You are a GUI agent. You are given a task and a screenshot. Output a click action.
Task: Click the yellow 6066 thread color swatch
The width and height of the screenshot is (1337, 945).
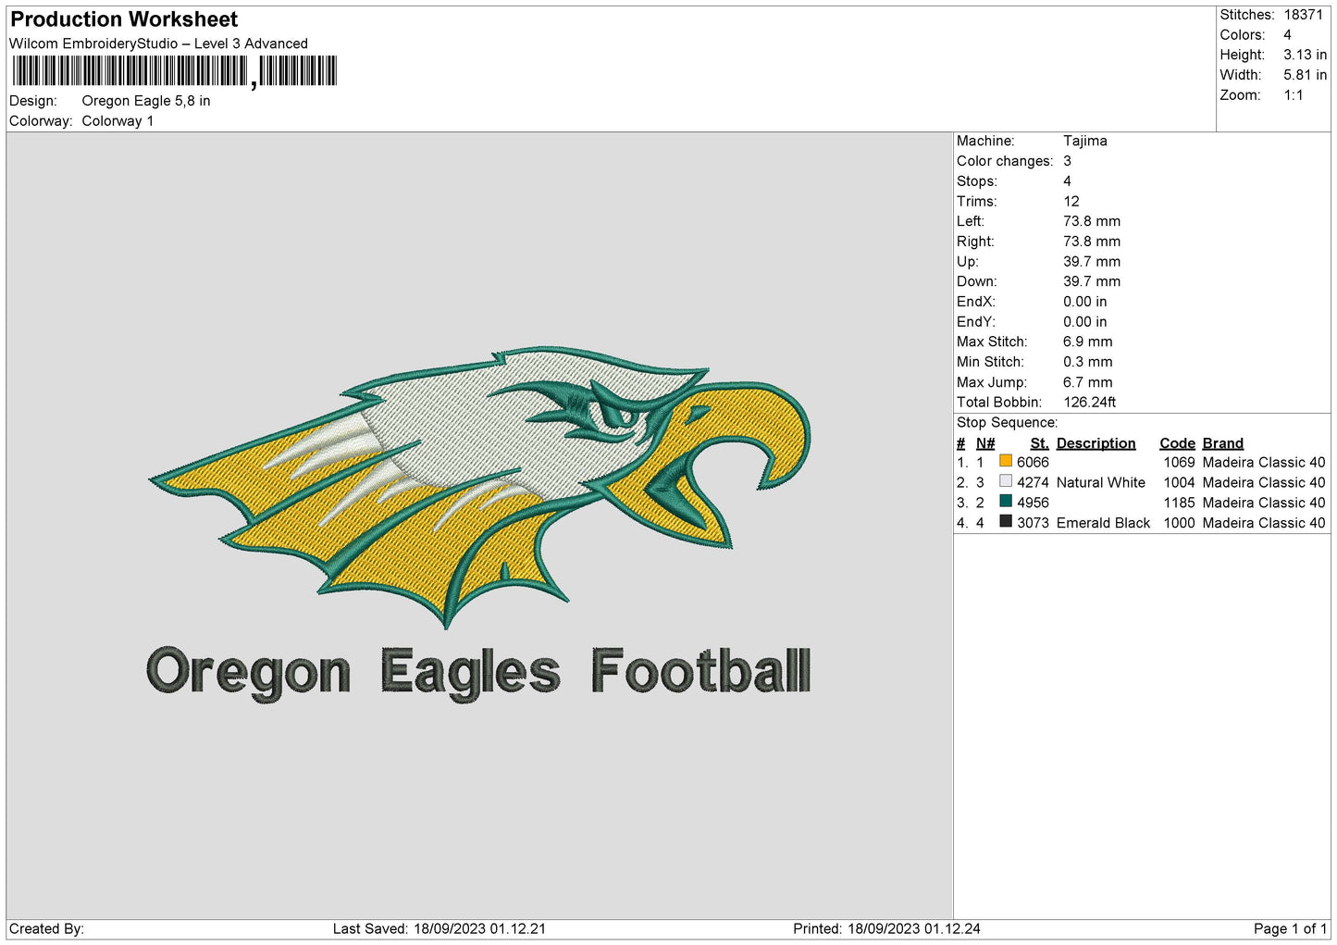point(1006,461)
